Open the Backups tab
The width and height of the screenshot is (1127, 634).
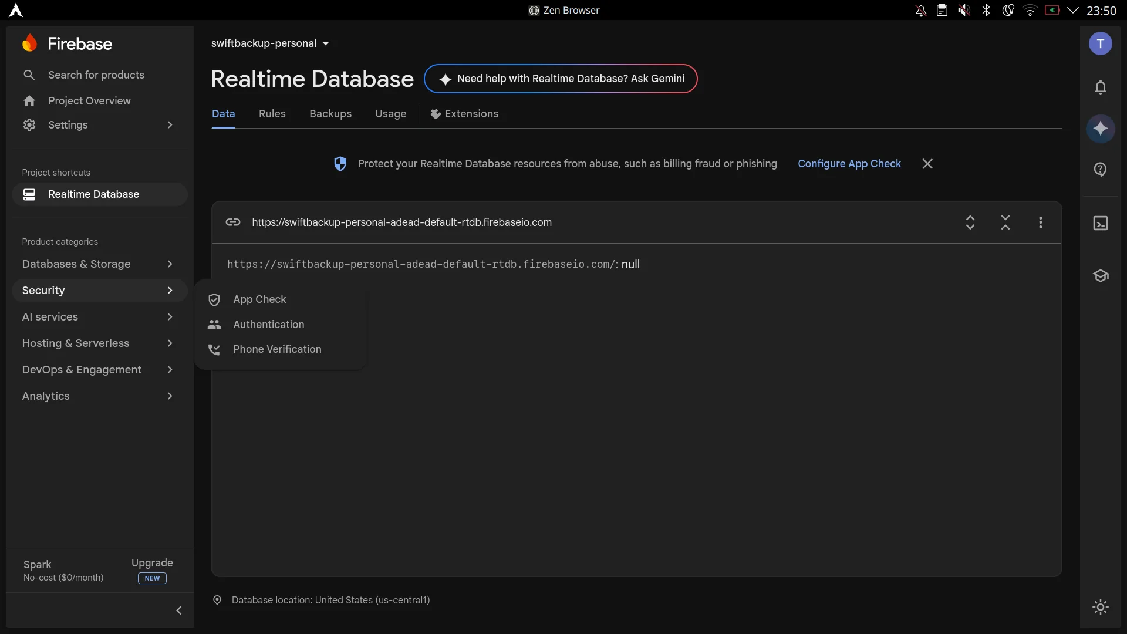click(330, 114)
